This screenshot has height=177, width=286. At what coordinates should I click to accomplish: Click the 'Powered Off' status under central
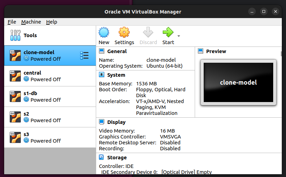click(45, 79)
